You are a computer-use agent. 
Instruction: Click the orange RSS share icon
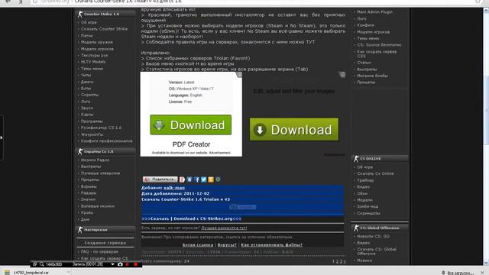coord(211,180)
